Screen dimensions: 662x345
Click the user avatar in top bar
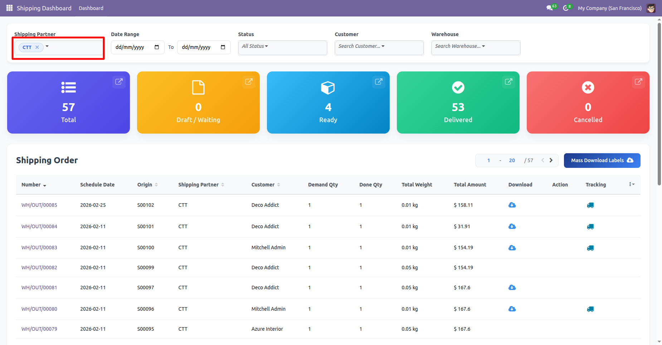click(651, 8)
